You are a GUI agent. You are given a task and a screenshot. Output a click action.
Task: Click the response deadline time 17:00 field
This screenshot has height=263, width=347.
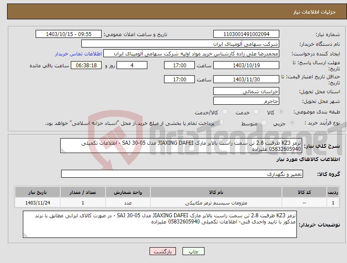click(x=179, y=65)
